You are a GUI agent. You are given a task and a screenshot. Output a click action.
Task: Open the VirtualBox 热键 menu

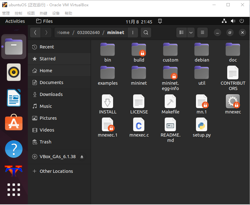click(x=43, y=13)
